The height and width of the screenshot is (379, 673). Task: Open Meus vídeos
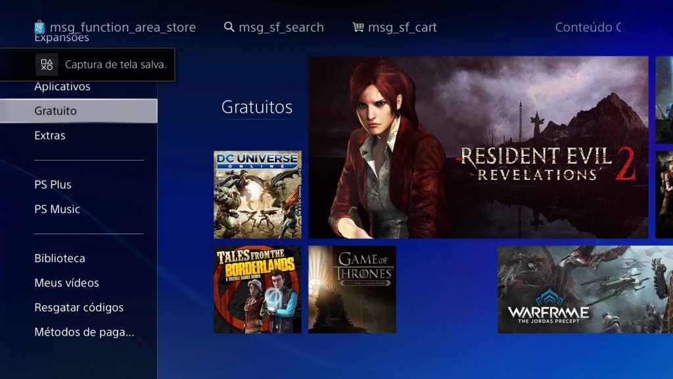66,283
